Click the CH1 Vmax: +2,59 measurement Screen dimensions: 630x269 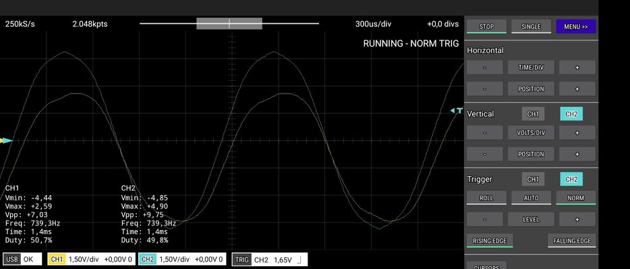pyautogui.click(x=28, y=206)
